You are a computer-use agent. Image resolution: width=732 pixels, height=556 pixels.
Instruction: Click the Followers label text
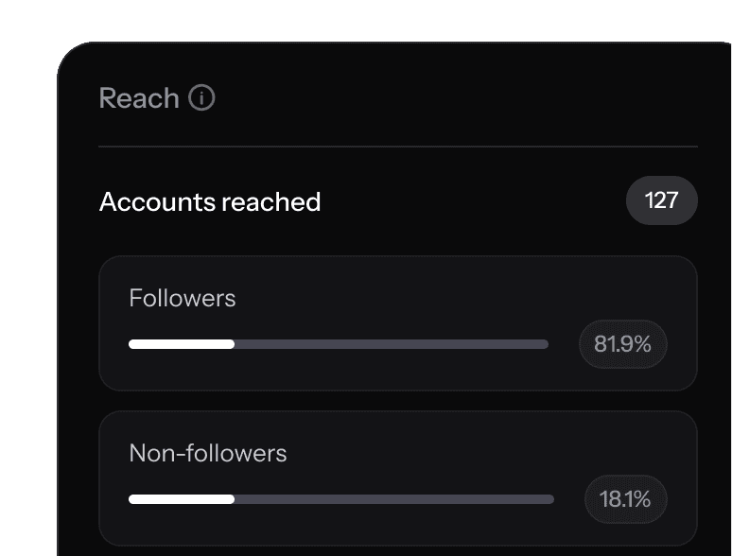[x=183, y=299]
